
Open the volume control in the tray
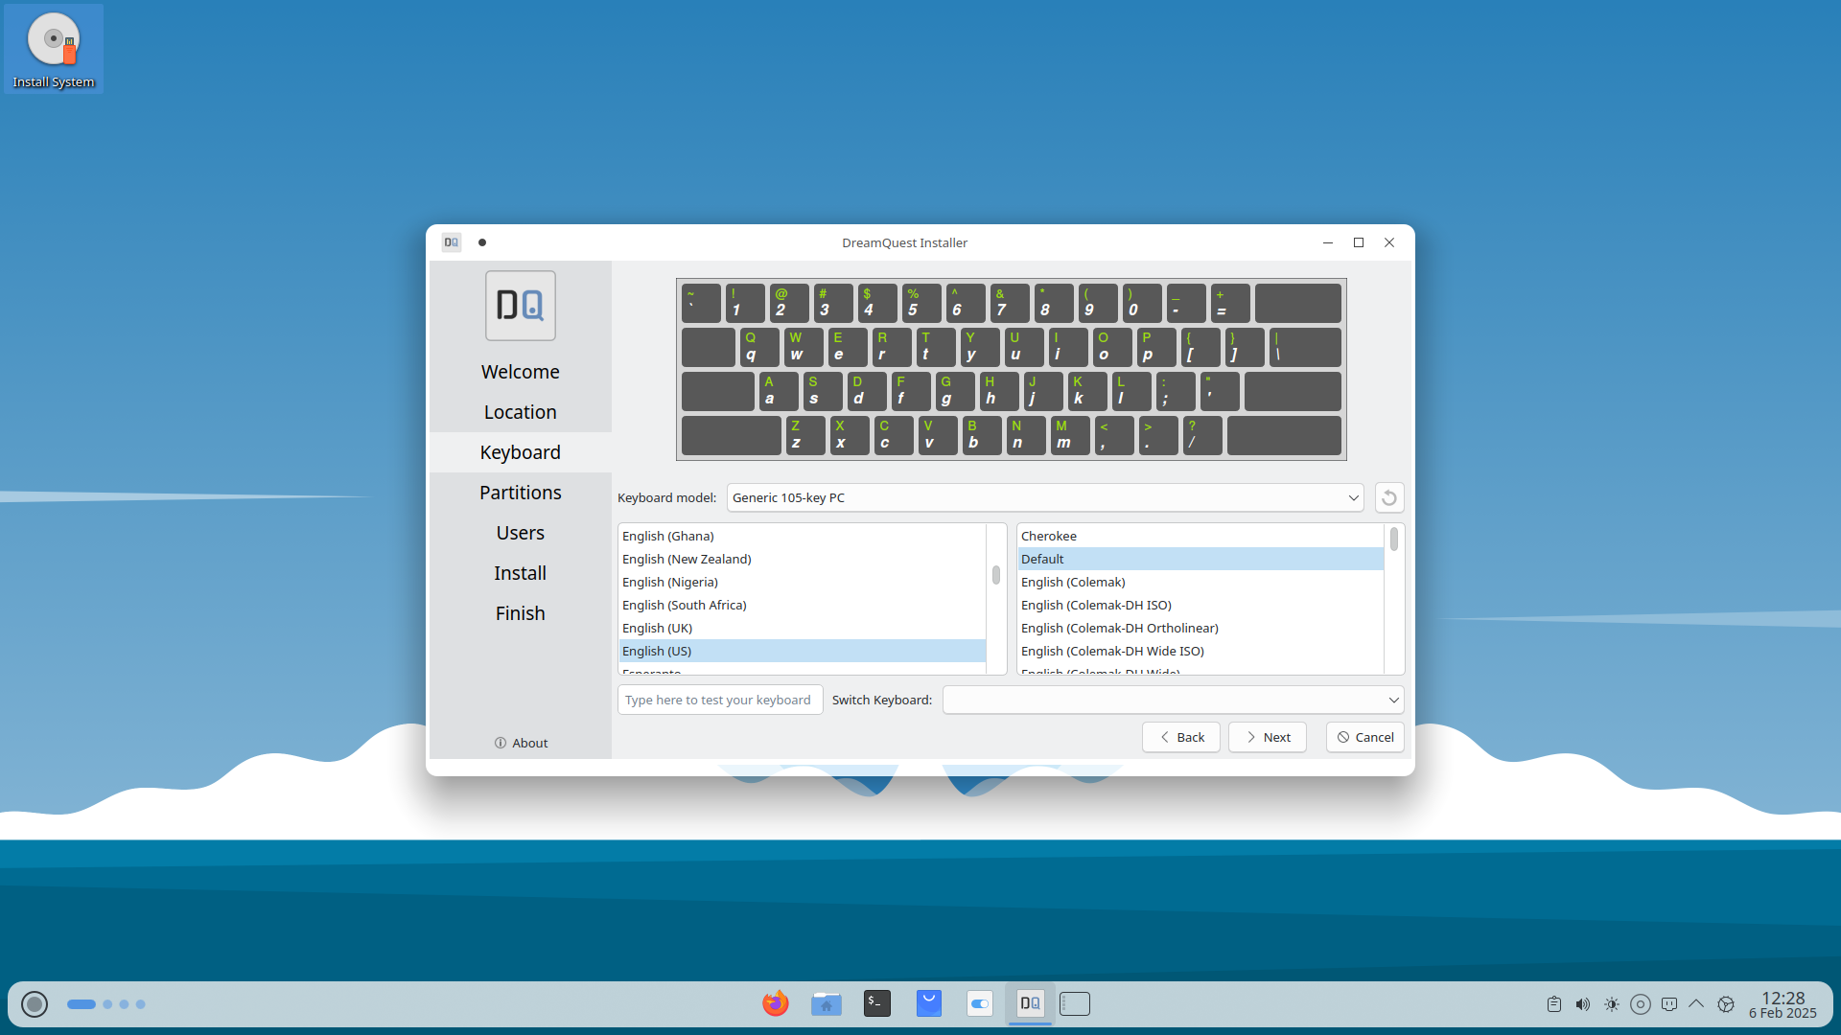tap(1582, 1004)
